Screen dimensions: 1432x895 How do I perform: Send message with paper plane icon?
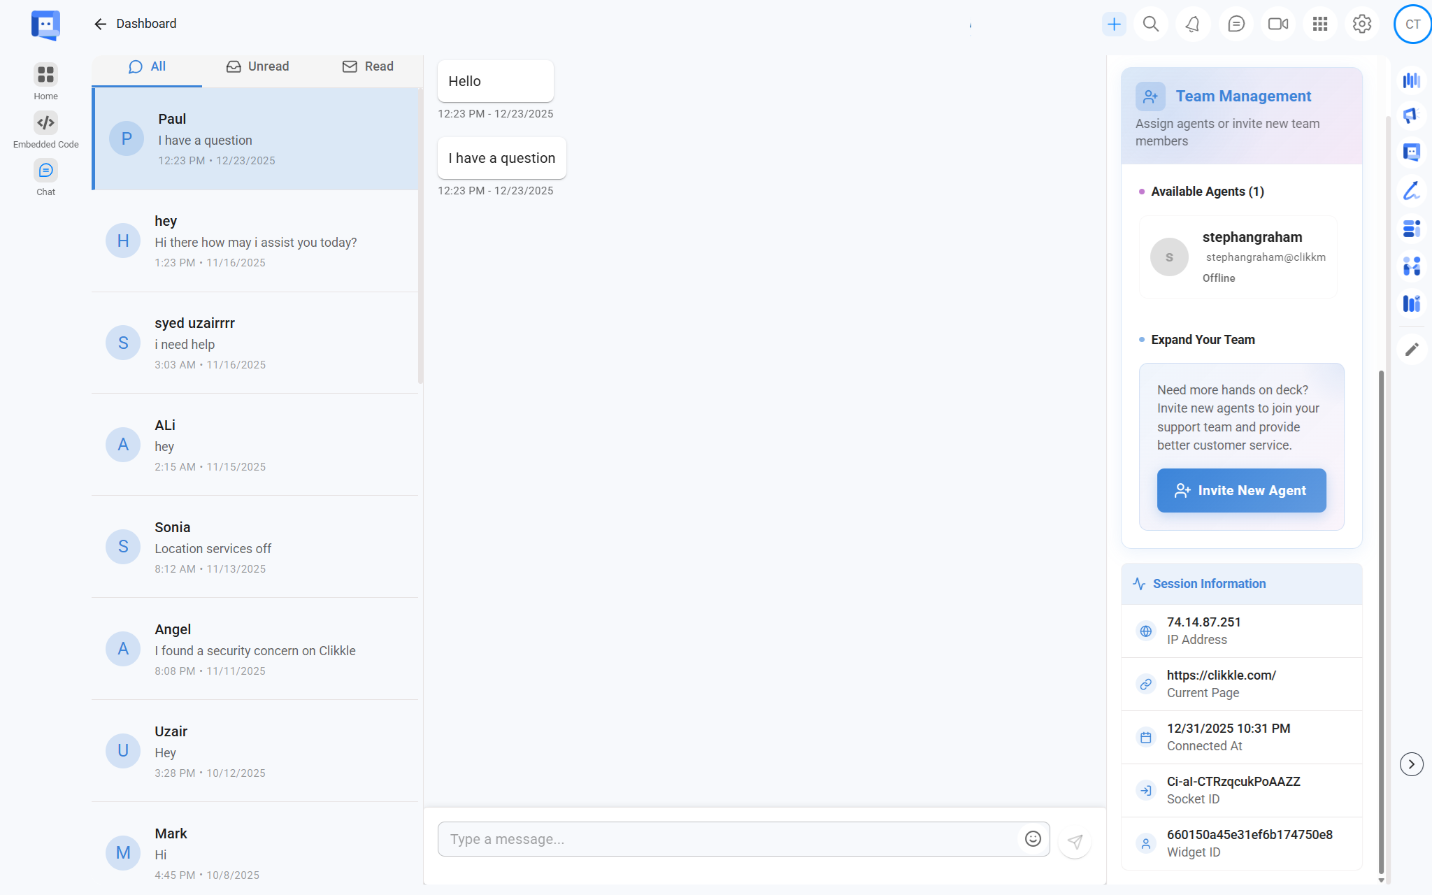[1075, 841]
